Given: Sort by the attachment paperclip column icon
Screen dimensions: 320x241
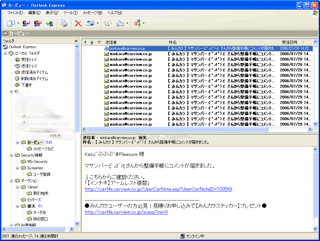Looking at the screenshot, I should click(x=92, y=42).
